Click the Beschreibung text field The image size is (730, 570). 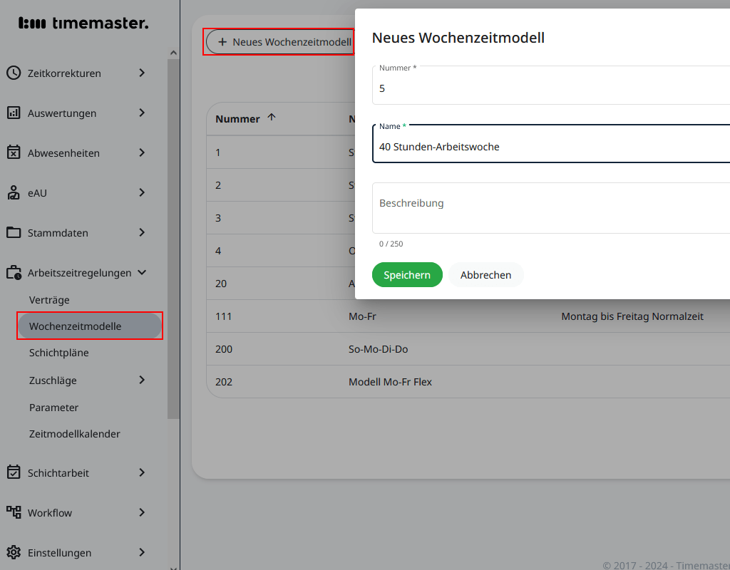click(x=499, y=207)
